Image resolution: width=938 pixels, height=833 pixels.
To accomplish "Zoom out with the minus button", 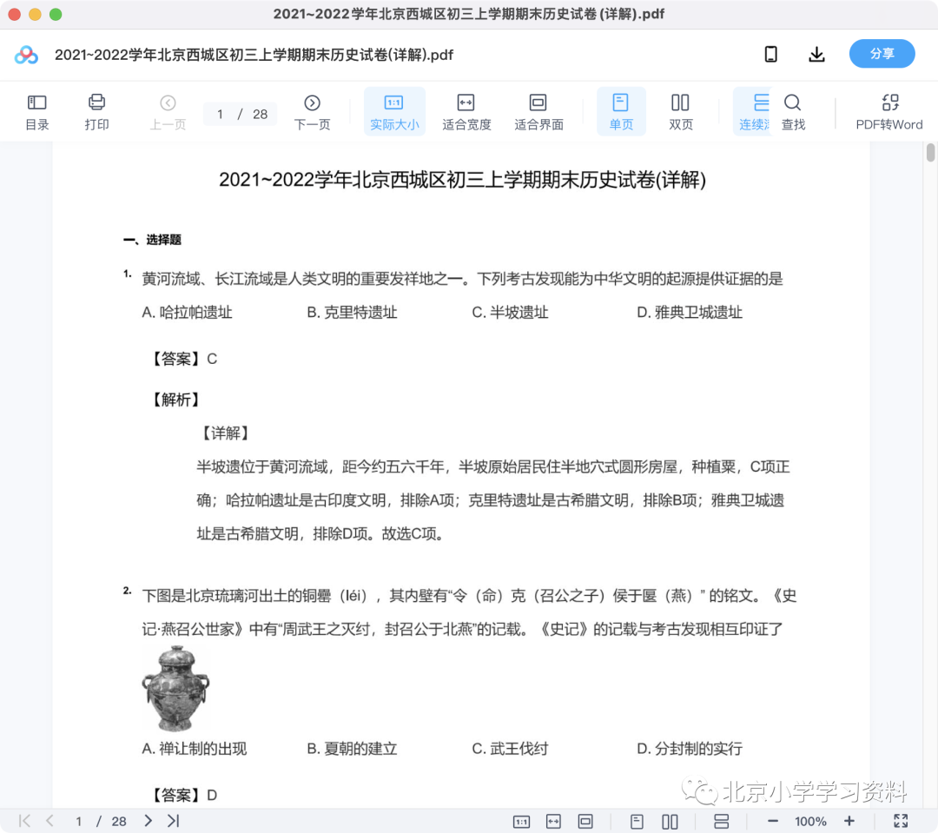I will coord(772,821).
